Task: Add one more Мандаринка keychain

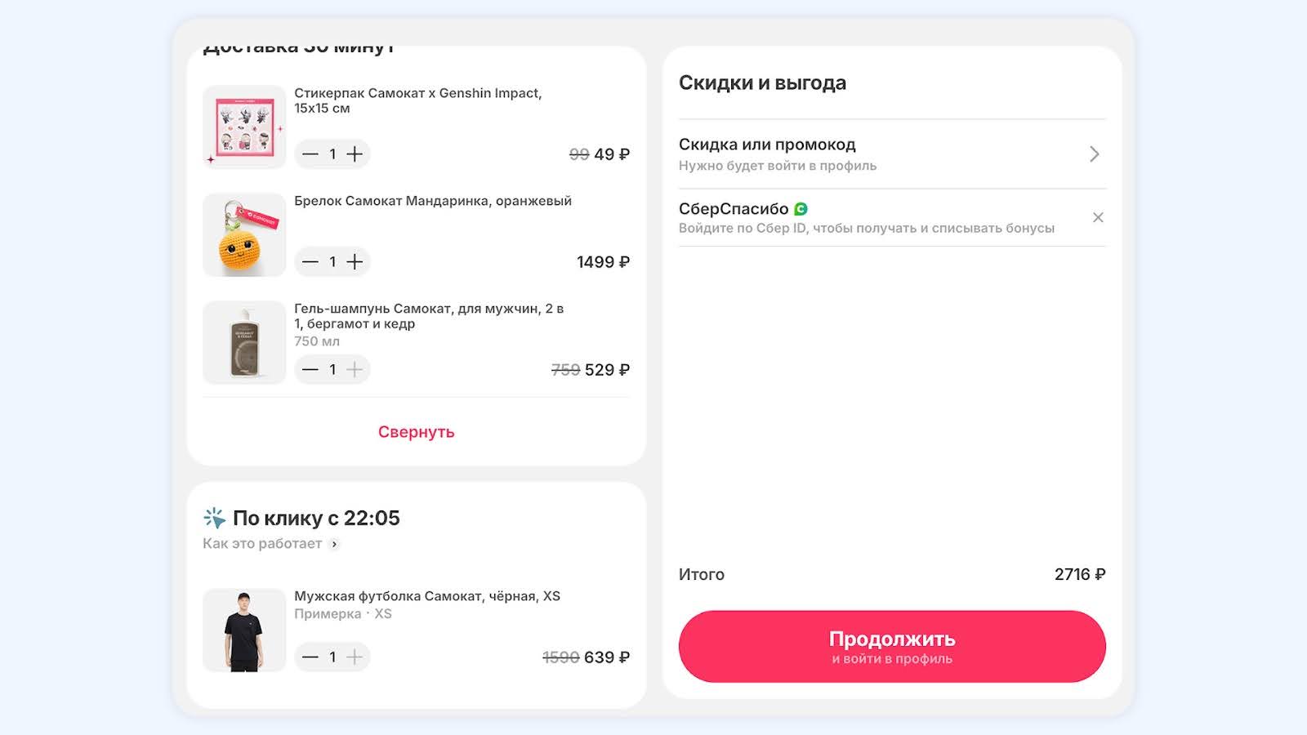Action: click(x=355, y=262)
